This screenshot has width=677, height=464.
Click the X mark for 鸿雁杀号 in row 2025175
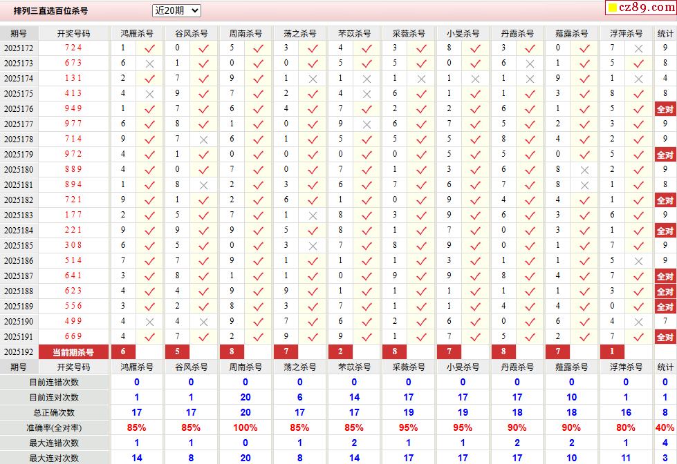[x=150, y=94]
